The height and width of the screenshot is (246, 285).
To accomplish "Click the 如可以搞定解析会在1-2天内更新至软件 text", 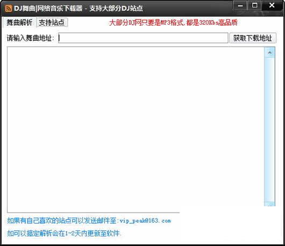I will [64, 233].
